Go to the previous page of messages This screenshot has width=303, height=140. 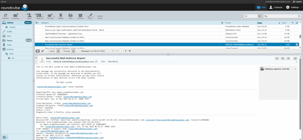click(117, 51)
